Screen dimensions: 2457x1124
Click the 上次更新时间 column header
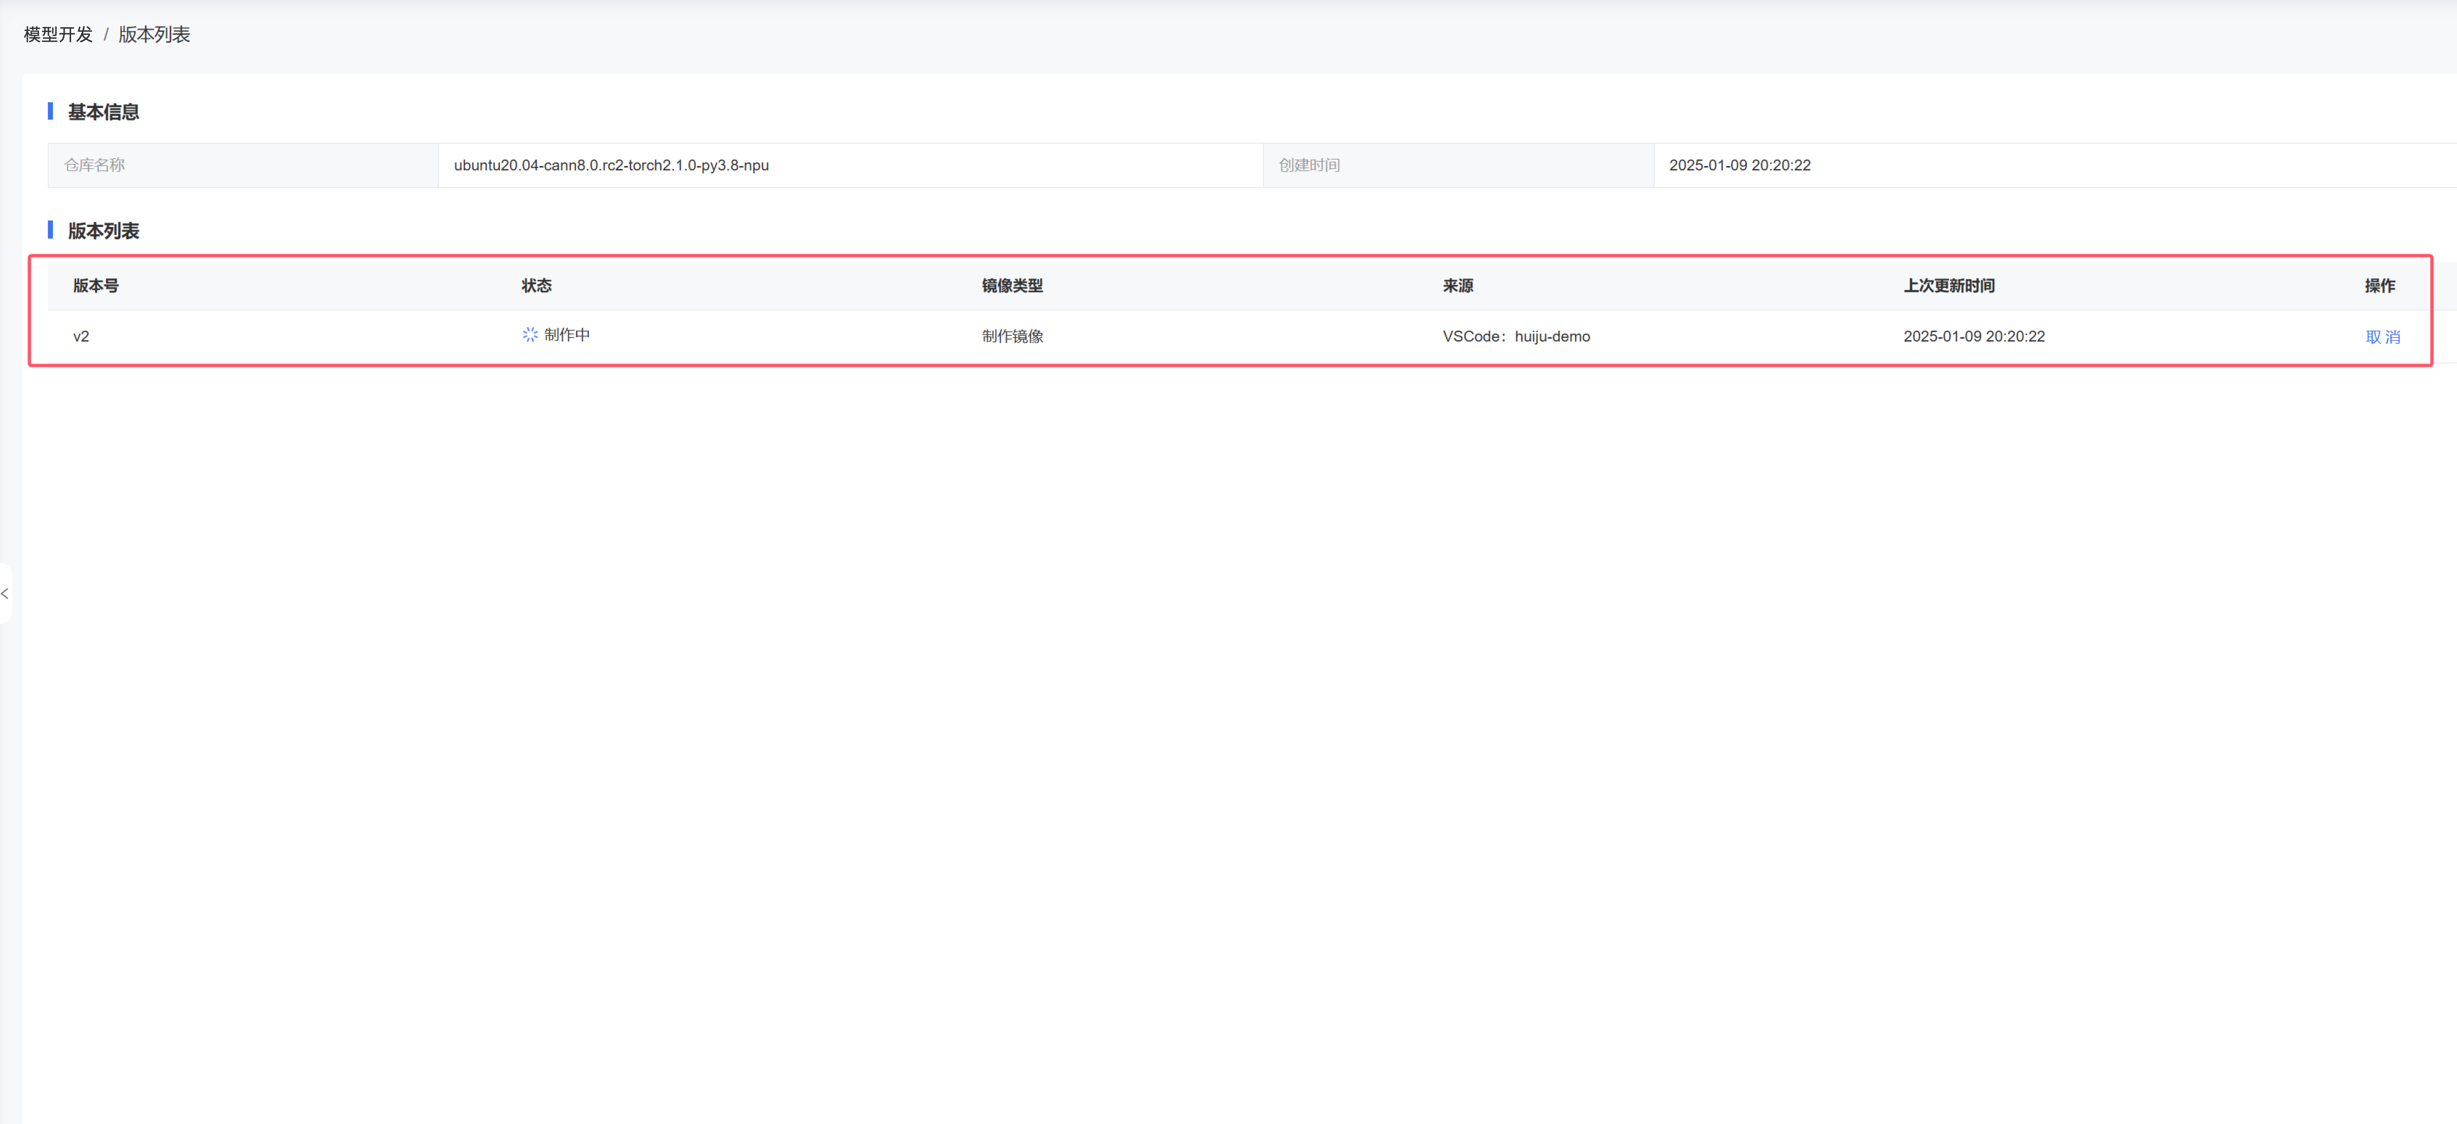pos(1948,286)
